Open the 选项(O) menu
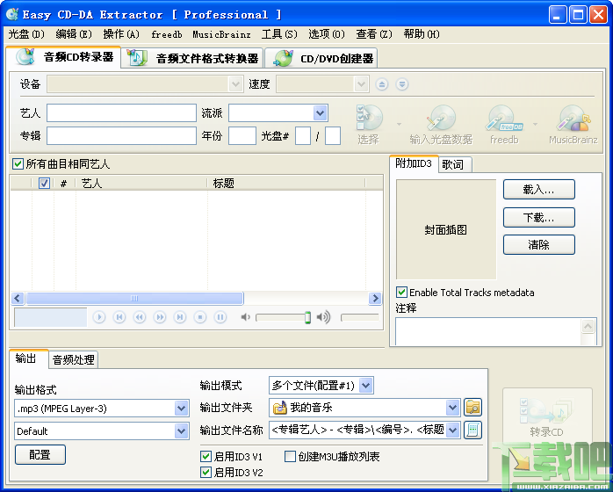This screenshot has height=492, width=613. 327,34
